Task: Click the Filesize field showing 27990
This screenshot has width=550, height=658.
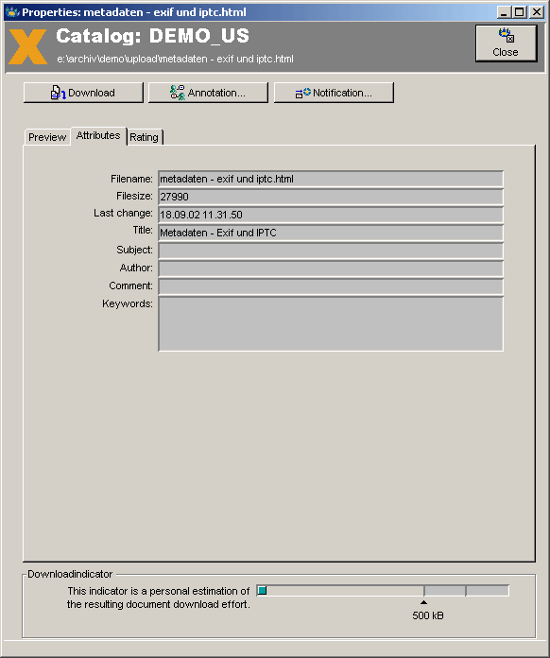Action: coord(331,197)
